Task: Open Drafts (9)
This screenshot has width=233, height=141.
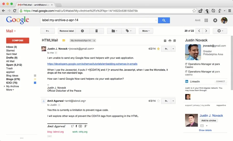Action: click(x=12, y=58)
